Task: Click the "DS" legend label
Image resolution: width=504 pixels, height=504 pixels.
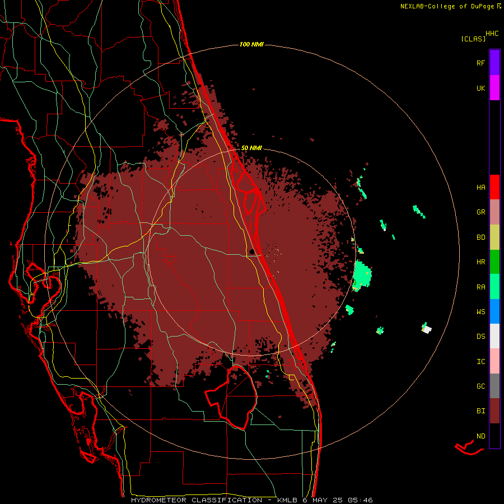Action: point(480,337)
